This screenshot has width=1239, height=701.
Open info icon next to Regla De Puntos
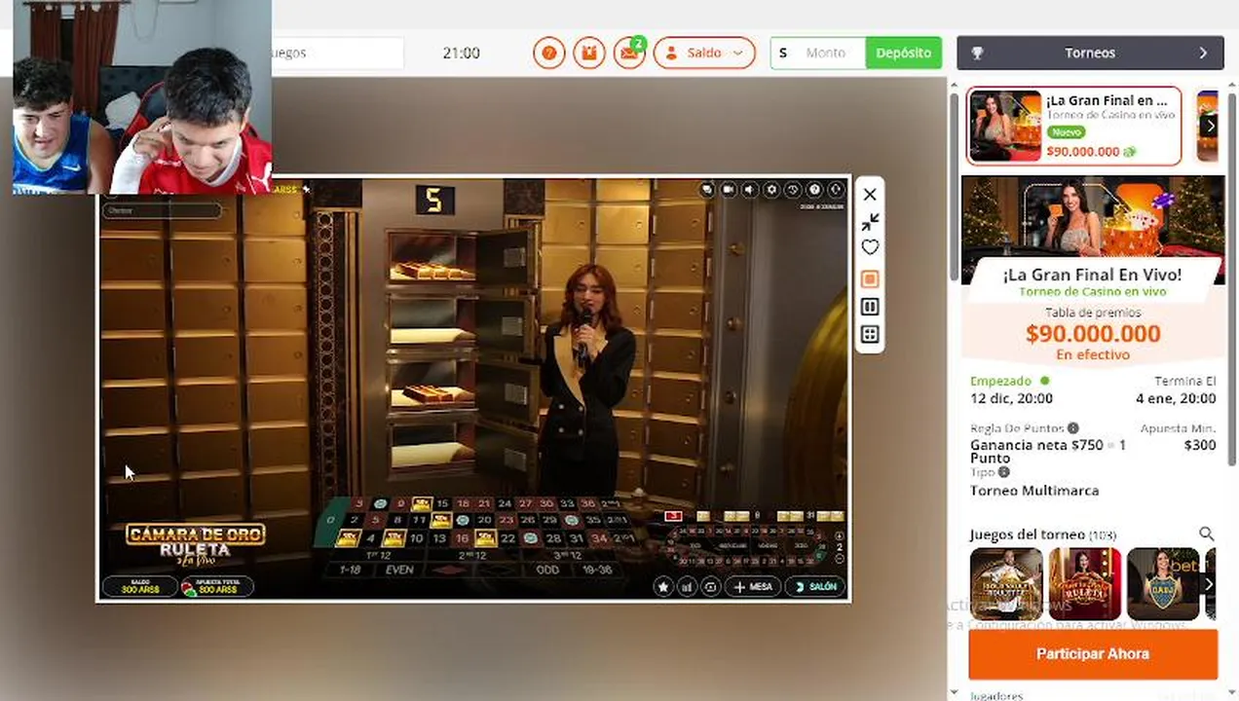[1072, 428]
